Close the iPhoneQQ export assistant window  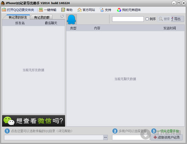pyautogui.click(x=184, y=3)
